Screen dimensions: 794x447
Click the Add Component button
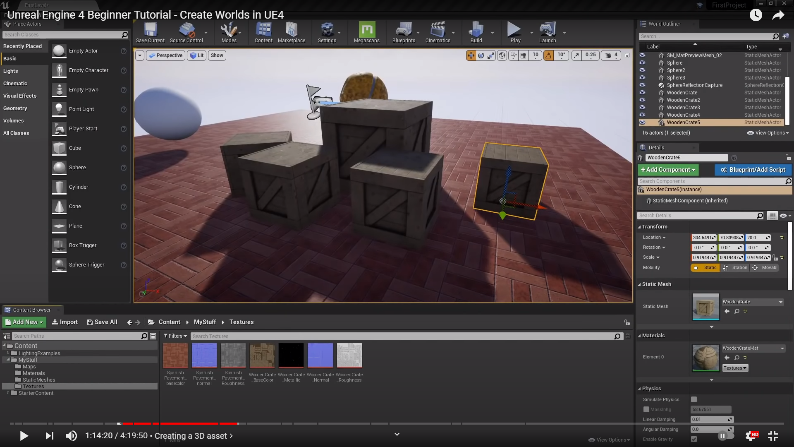click(x=667, y=170)
